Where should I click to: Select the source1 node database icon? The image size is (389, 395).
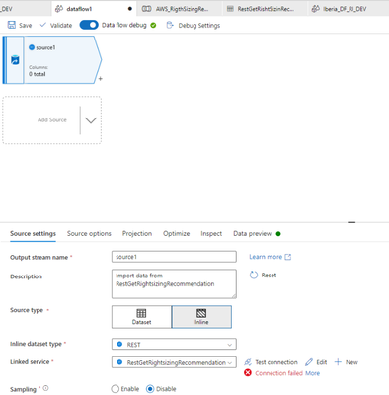pyautogui.click(x=15, y=60)
